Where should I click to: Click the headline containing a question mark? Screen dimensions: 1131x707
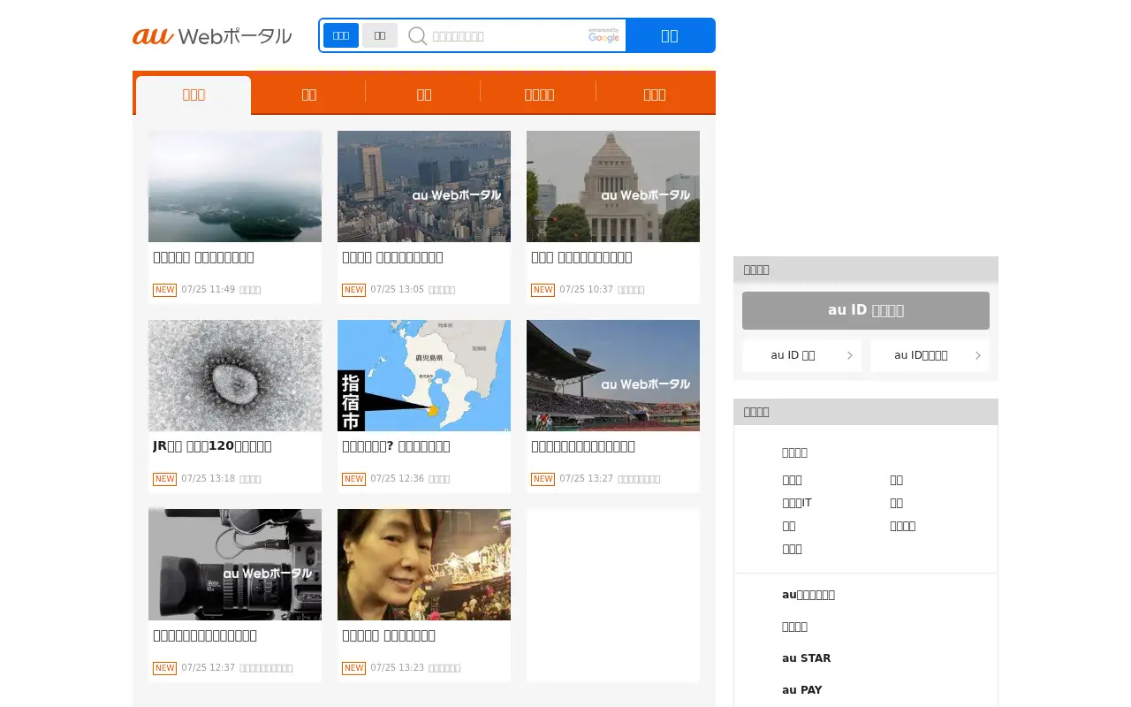point(396,446)
